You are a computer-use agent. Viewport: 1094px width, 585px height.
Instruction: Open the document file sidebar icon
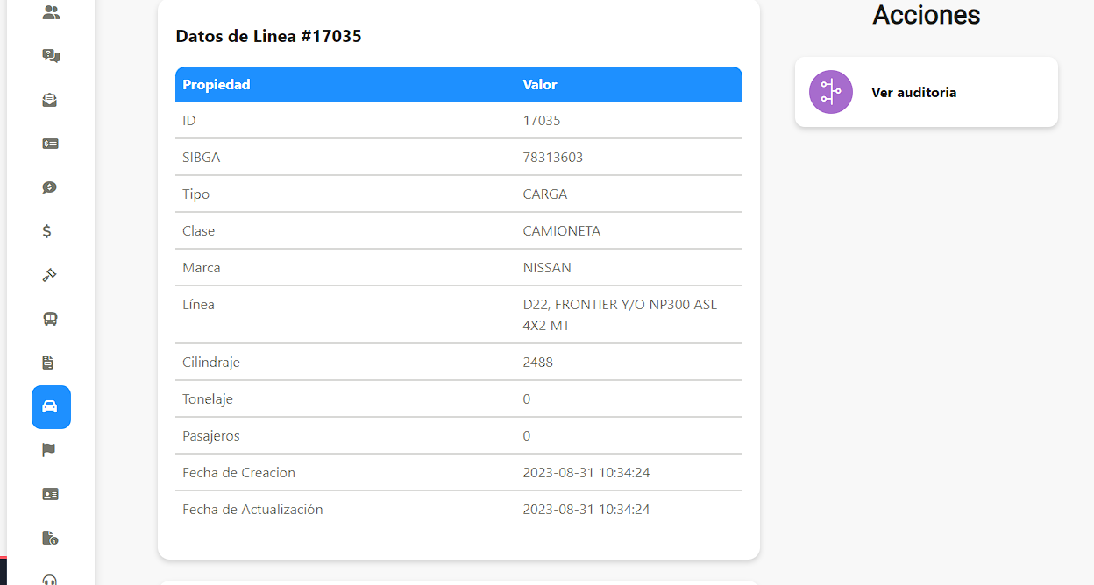[48, 363]
